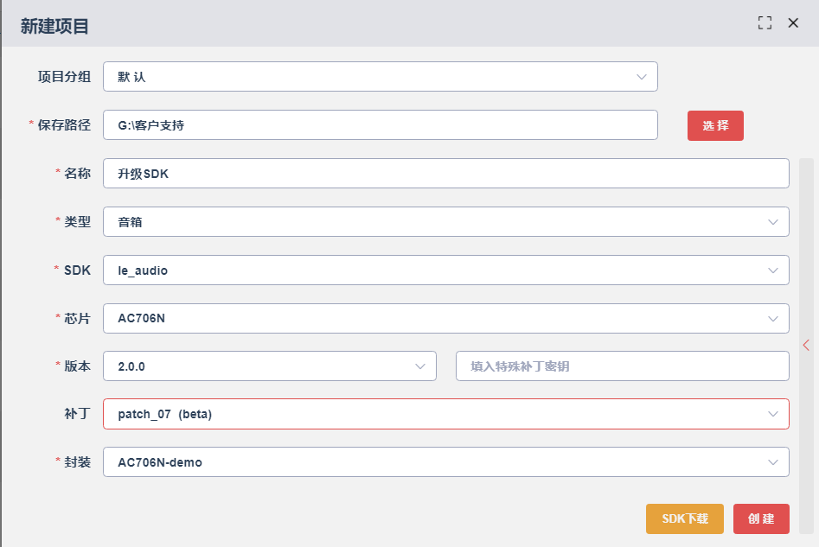Close the 新建项目 dialog
This screenshot has width=819, height=547.
[x=793, y=23]
